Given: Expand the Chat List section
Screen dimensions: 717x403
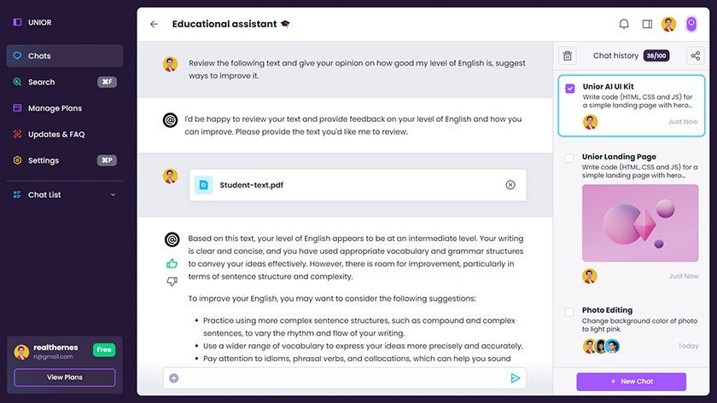Looking at the screenshot, I should [x=113, y=195].
